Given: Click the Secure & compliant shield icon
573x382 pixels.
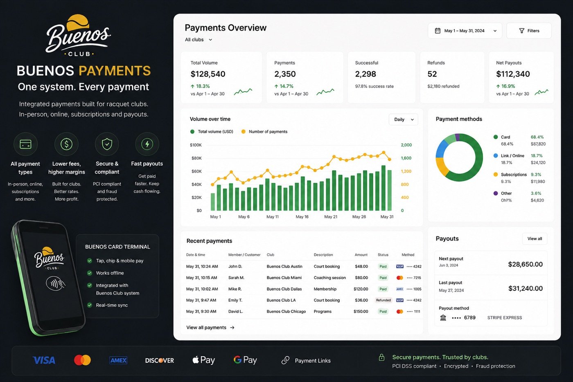Looking at the screenshot, I should (x=107, y=144).
